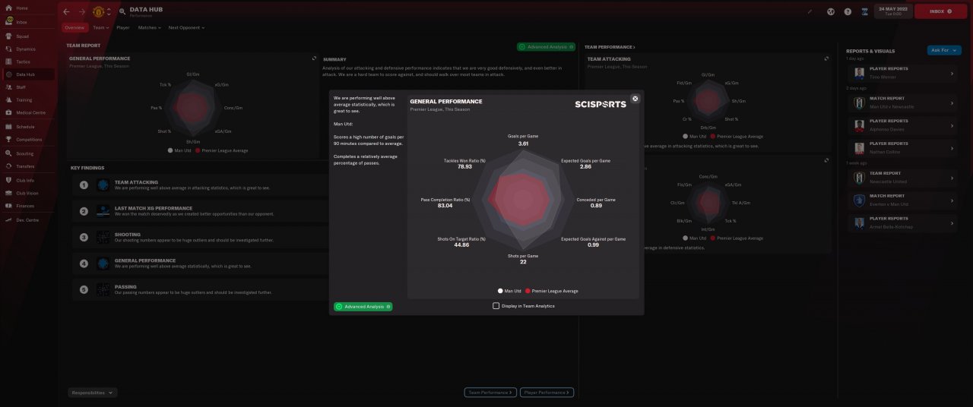The image size is (973, 407).
Task: Open the club switcher up-down arrows
Action: coord(109,11)
